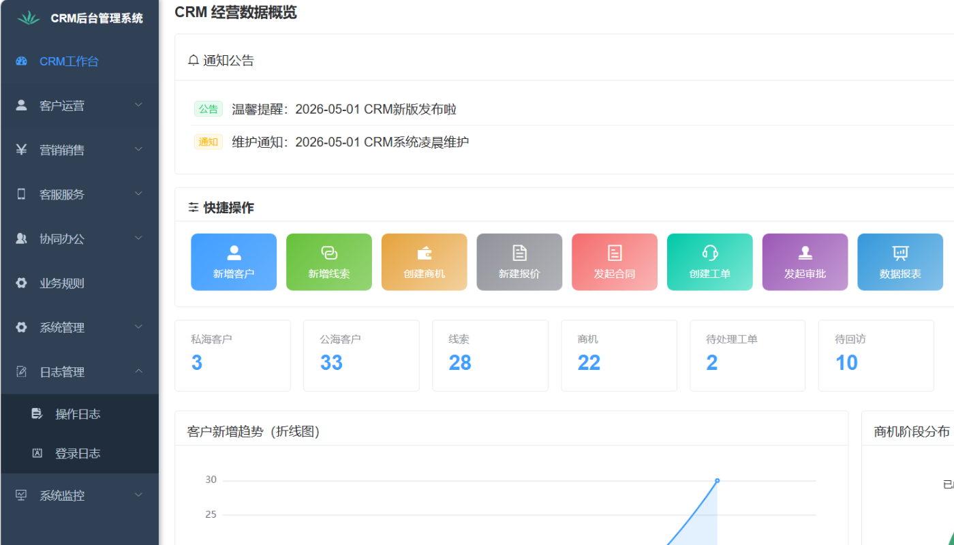Viewport: 954px width, 545px height.
Task: Expand 客户运营 menu chevron
Action: (138, 105)
